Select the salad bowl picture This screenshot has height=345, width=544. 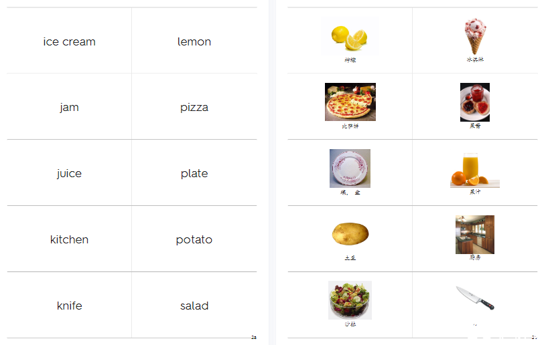point(350,300)
